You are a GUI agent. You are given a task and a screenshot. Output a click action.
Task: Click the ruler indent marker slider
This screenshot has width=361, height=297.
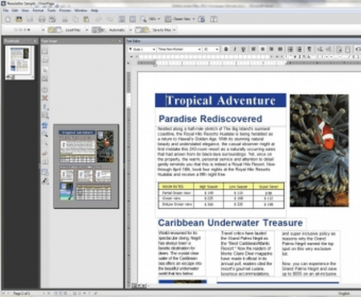tap(155, 63)
